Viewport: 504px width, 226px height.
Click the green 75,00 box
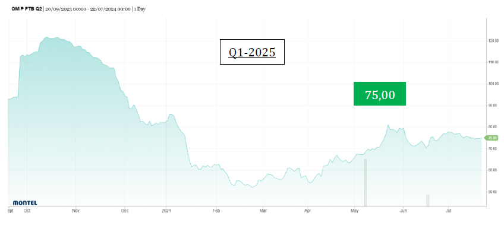380,94
